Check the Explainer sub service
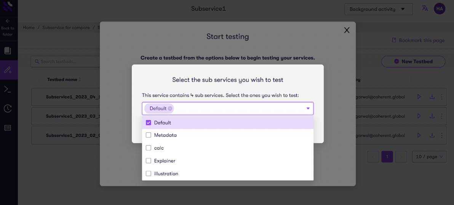Image resolution: width=454 pixels, height=205 pixels. point(149,161)
